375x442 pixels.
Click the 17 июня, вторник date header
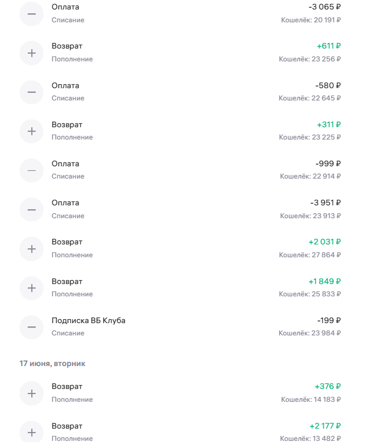coord(52,364)
